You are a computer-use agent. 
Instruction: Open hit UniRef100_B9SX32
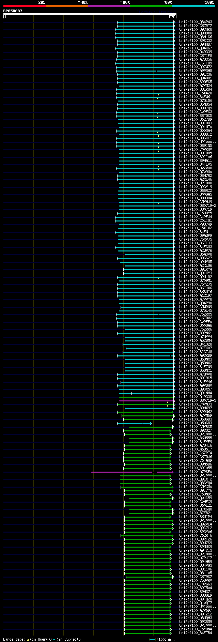click(196, 41)
